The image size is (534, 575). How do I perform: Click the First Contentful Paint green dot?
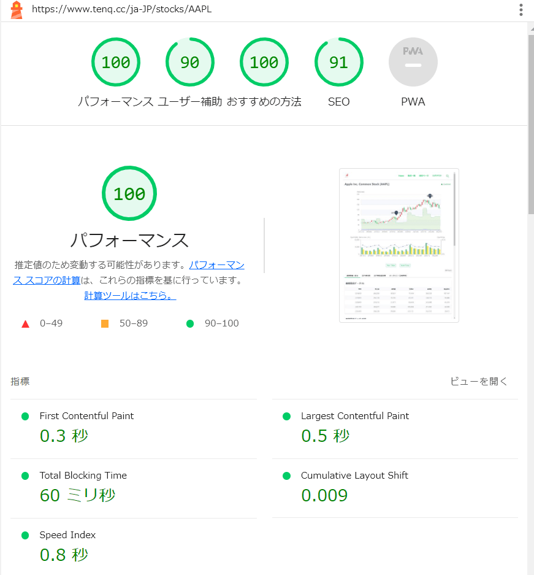[x=25, y=416]
